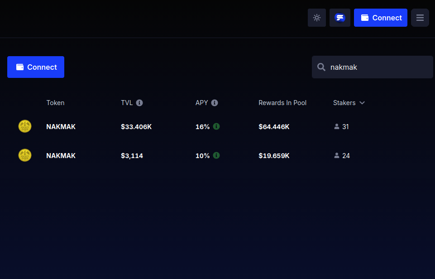This screenshot has width=435, height=279.
Task: Click the green info icon beside 10%
Action: (216, 155)
